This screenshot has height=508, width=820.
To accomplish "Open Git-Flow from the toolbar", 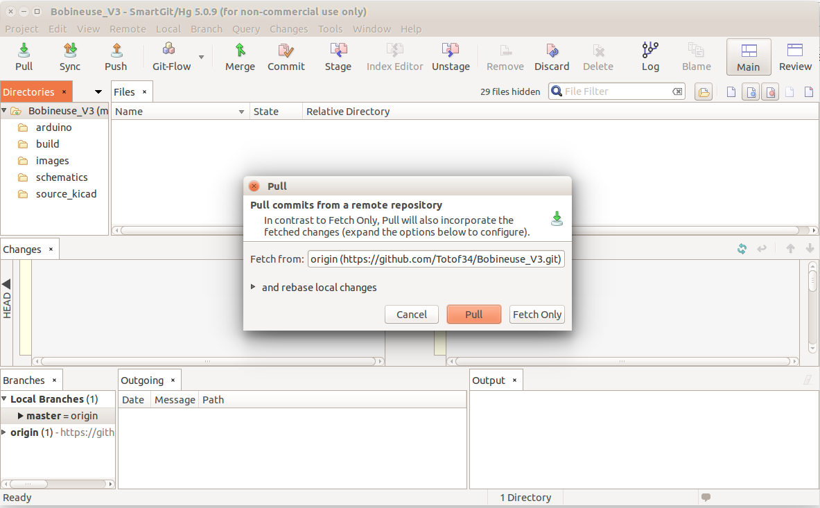I will click(171, 57).
